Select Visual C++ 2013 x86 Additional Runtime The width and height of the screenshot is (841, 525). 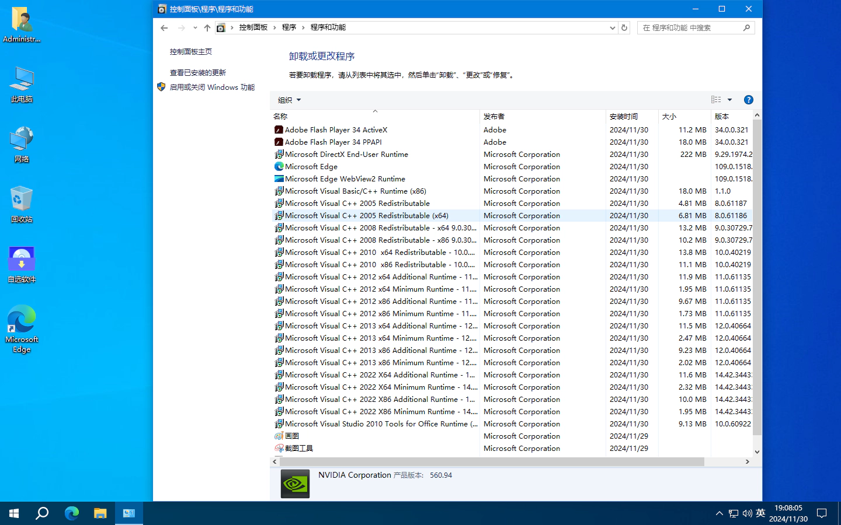[511, 351]
